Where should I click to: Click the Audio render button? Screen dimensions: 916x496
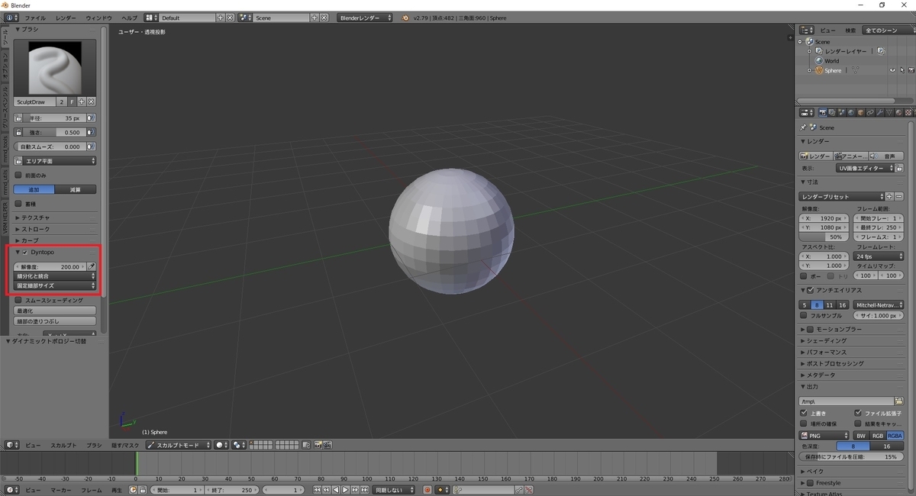tap(886, 156)
